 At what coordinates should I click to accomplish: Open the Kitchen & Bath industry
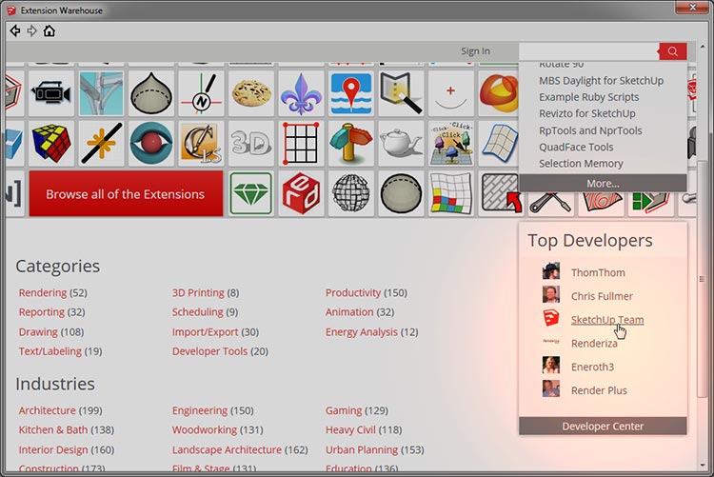click(52, 429)
